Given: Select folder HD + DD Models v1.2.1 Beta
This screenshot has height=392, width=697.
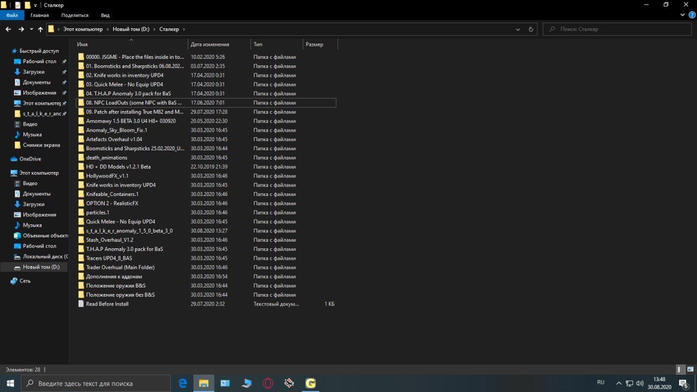Looking at the screenshot, I should 118,167.
